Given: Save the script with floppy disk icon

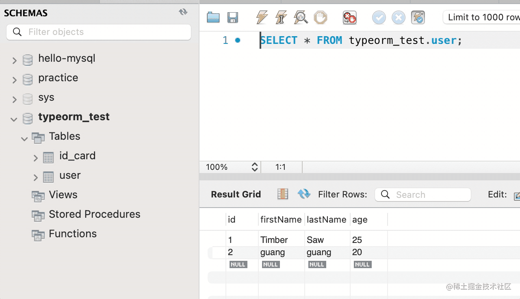Looking at the screenshot, I should [x=233, y=17].
